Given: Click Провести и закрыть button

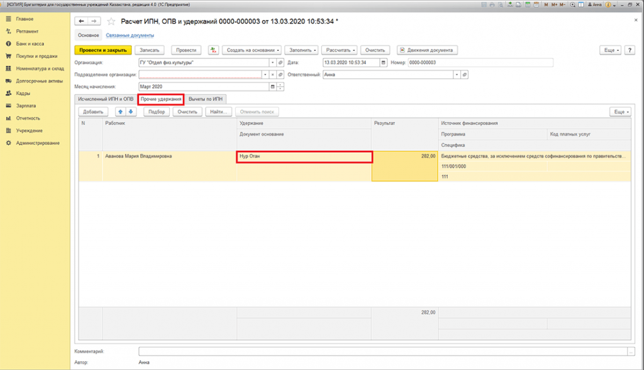Looking at the screenshot, I should tap(103, 50).
